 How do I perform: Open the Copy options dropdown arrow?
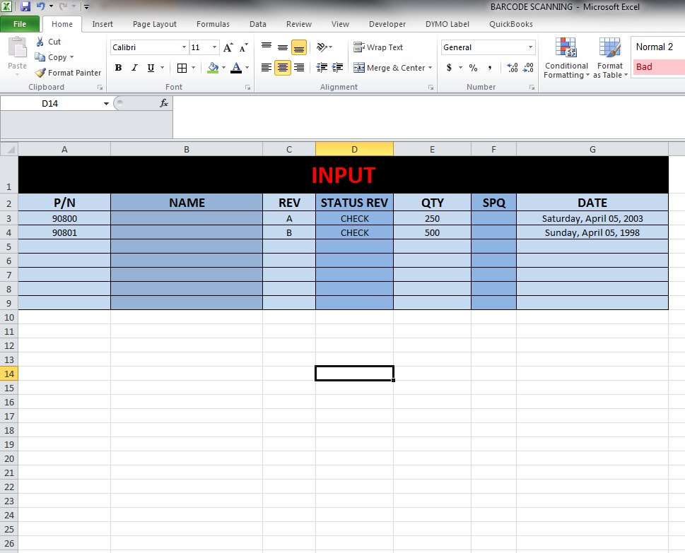(x=71, y=57)
